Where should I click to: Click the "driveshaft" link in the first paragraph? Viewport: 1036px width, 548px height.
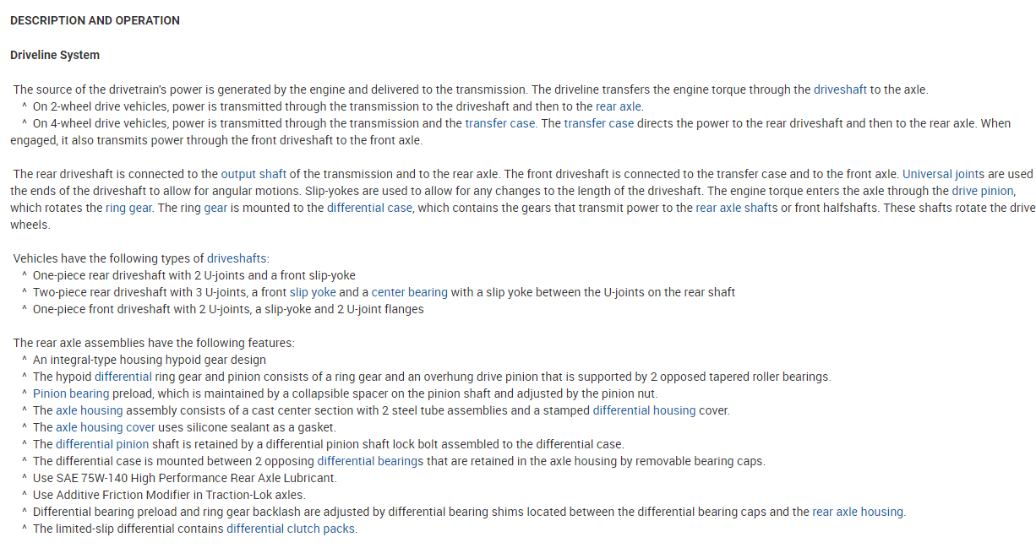(x=840, y=90)
